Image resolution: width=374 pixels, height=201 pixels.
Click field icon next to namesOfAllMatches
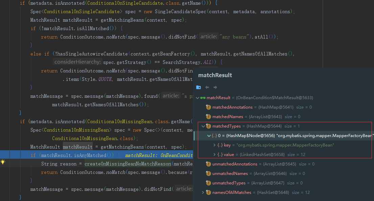point(208,193)
